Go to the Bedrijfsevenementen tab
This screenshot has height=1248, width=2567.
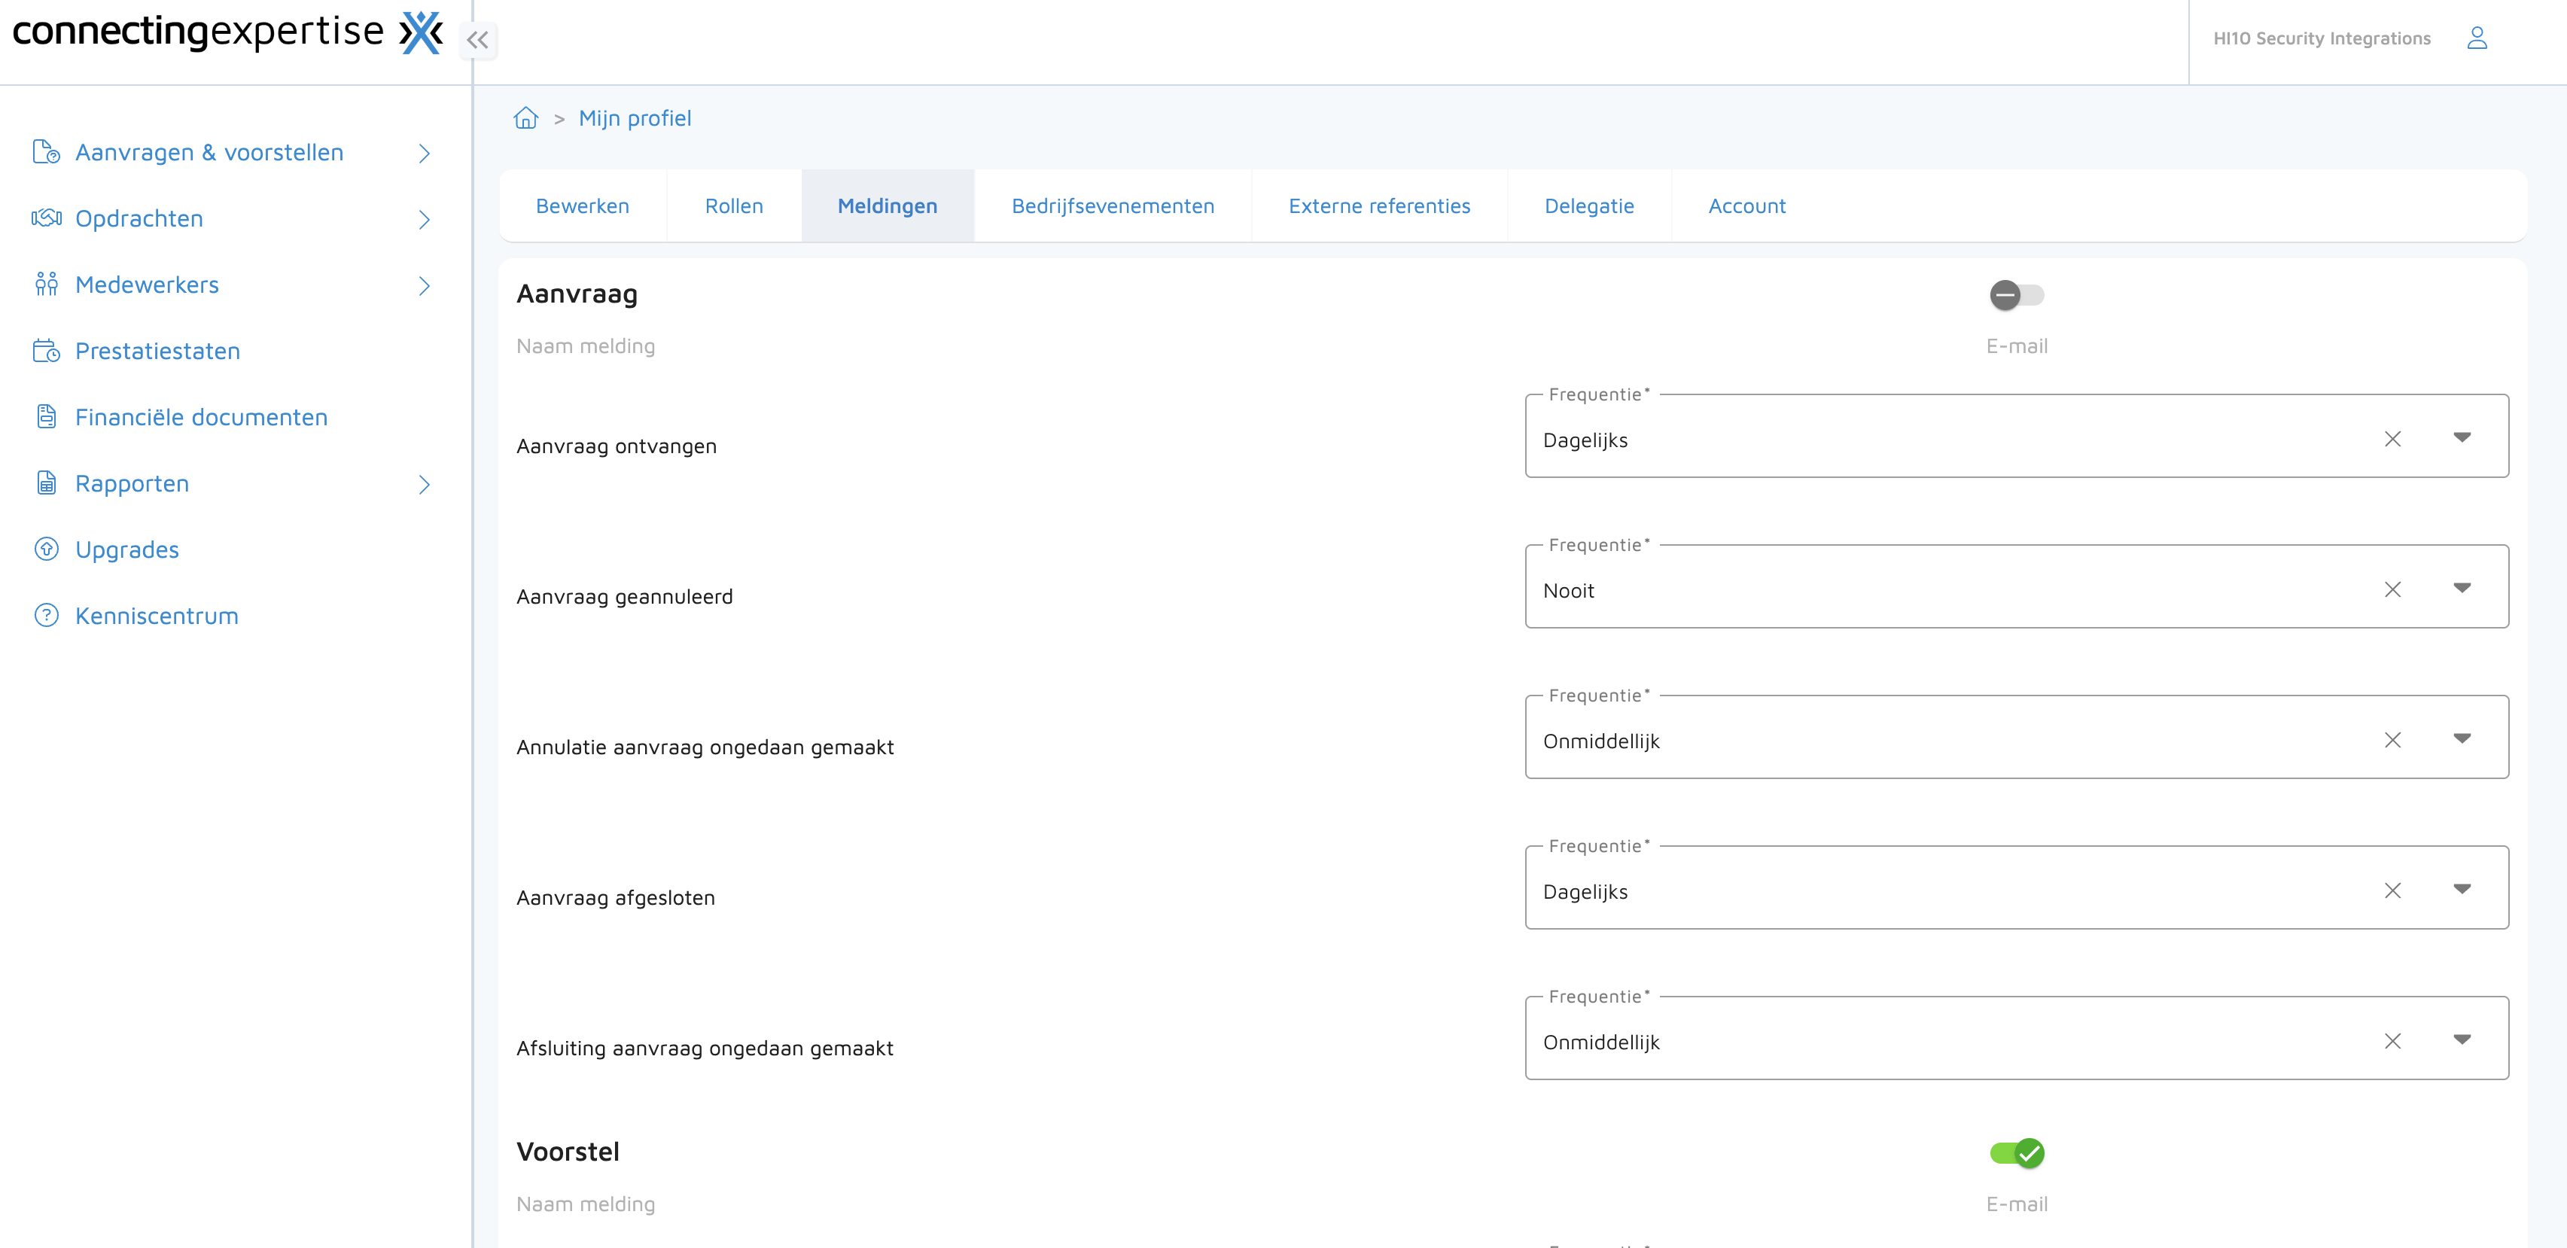coord(1113,205)
